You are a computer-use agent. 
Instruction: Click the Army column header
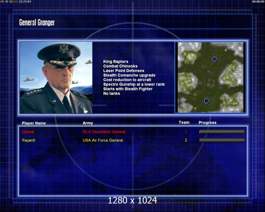point(88,123)
